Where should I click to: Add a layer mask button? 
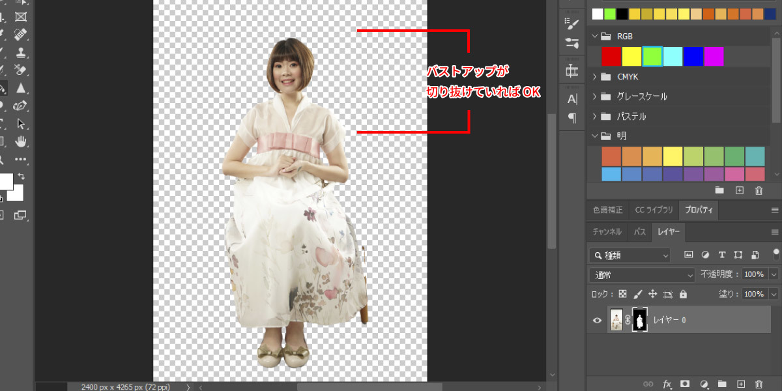[685, 384]
